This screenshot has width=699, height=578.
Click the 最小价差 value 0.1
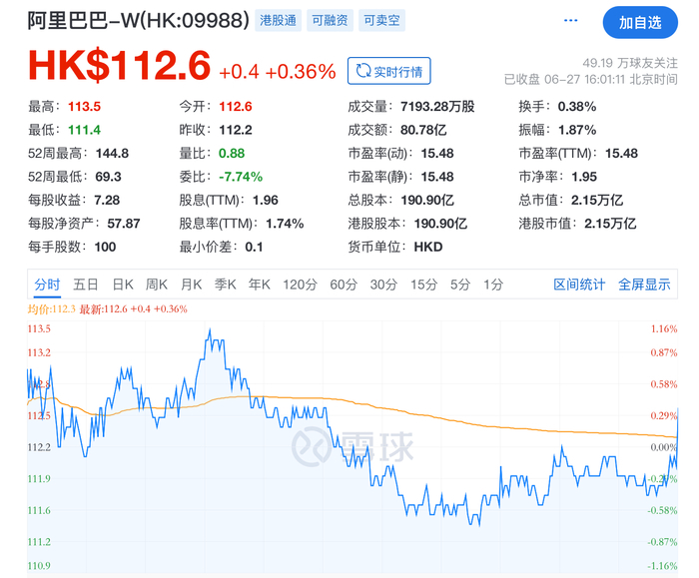(254, 247)
